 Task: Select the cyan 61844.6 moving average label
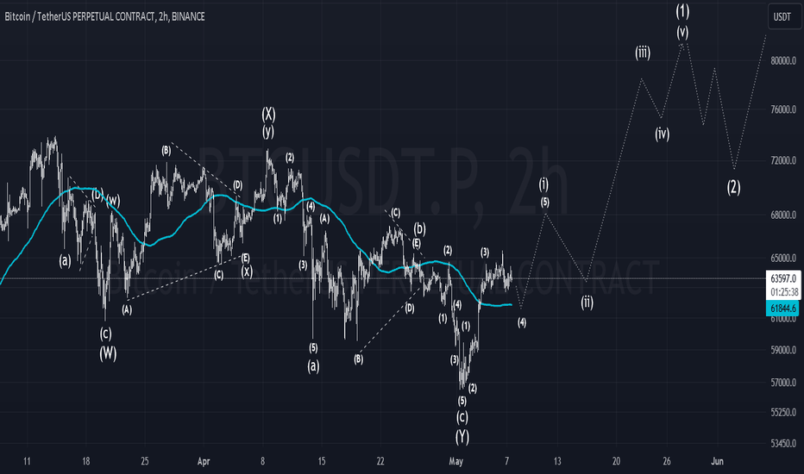pos(783,308)
